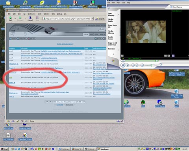
Task: Open the KaZaA Media Desktop shortcut
Action: tap(42, 4)
